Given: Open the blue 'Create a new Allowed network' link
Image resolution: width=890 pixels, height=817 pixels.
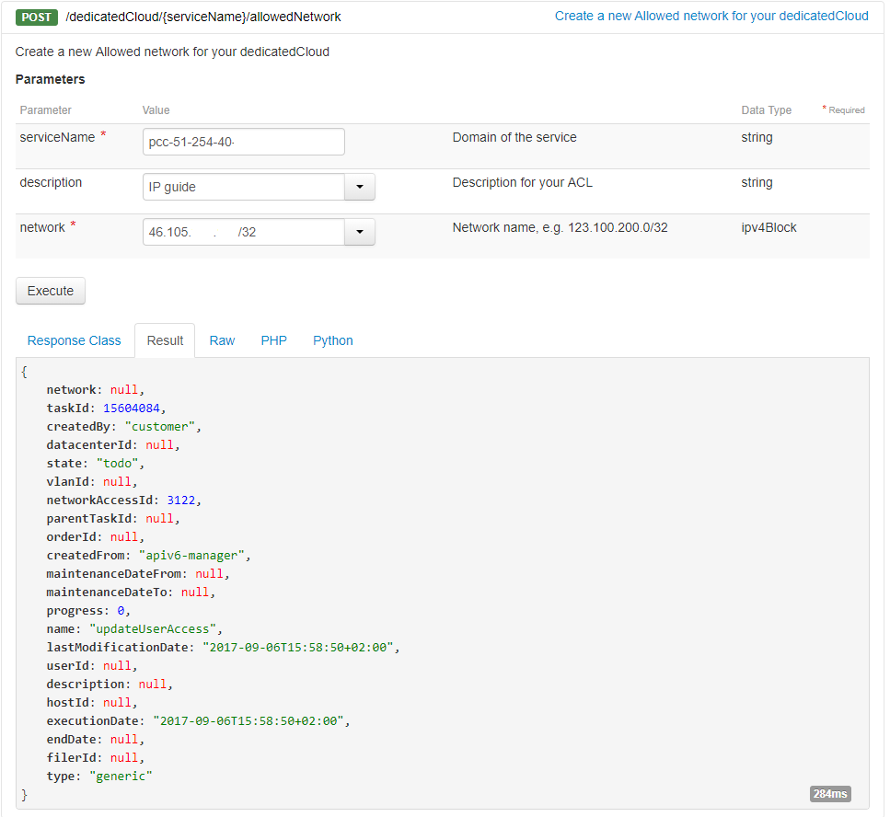Looking at the screenshot, I should click(x=711, y=17).
